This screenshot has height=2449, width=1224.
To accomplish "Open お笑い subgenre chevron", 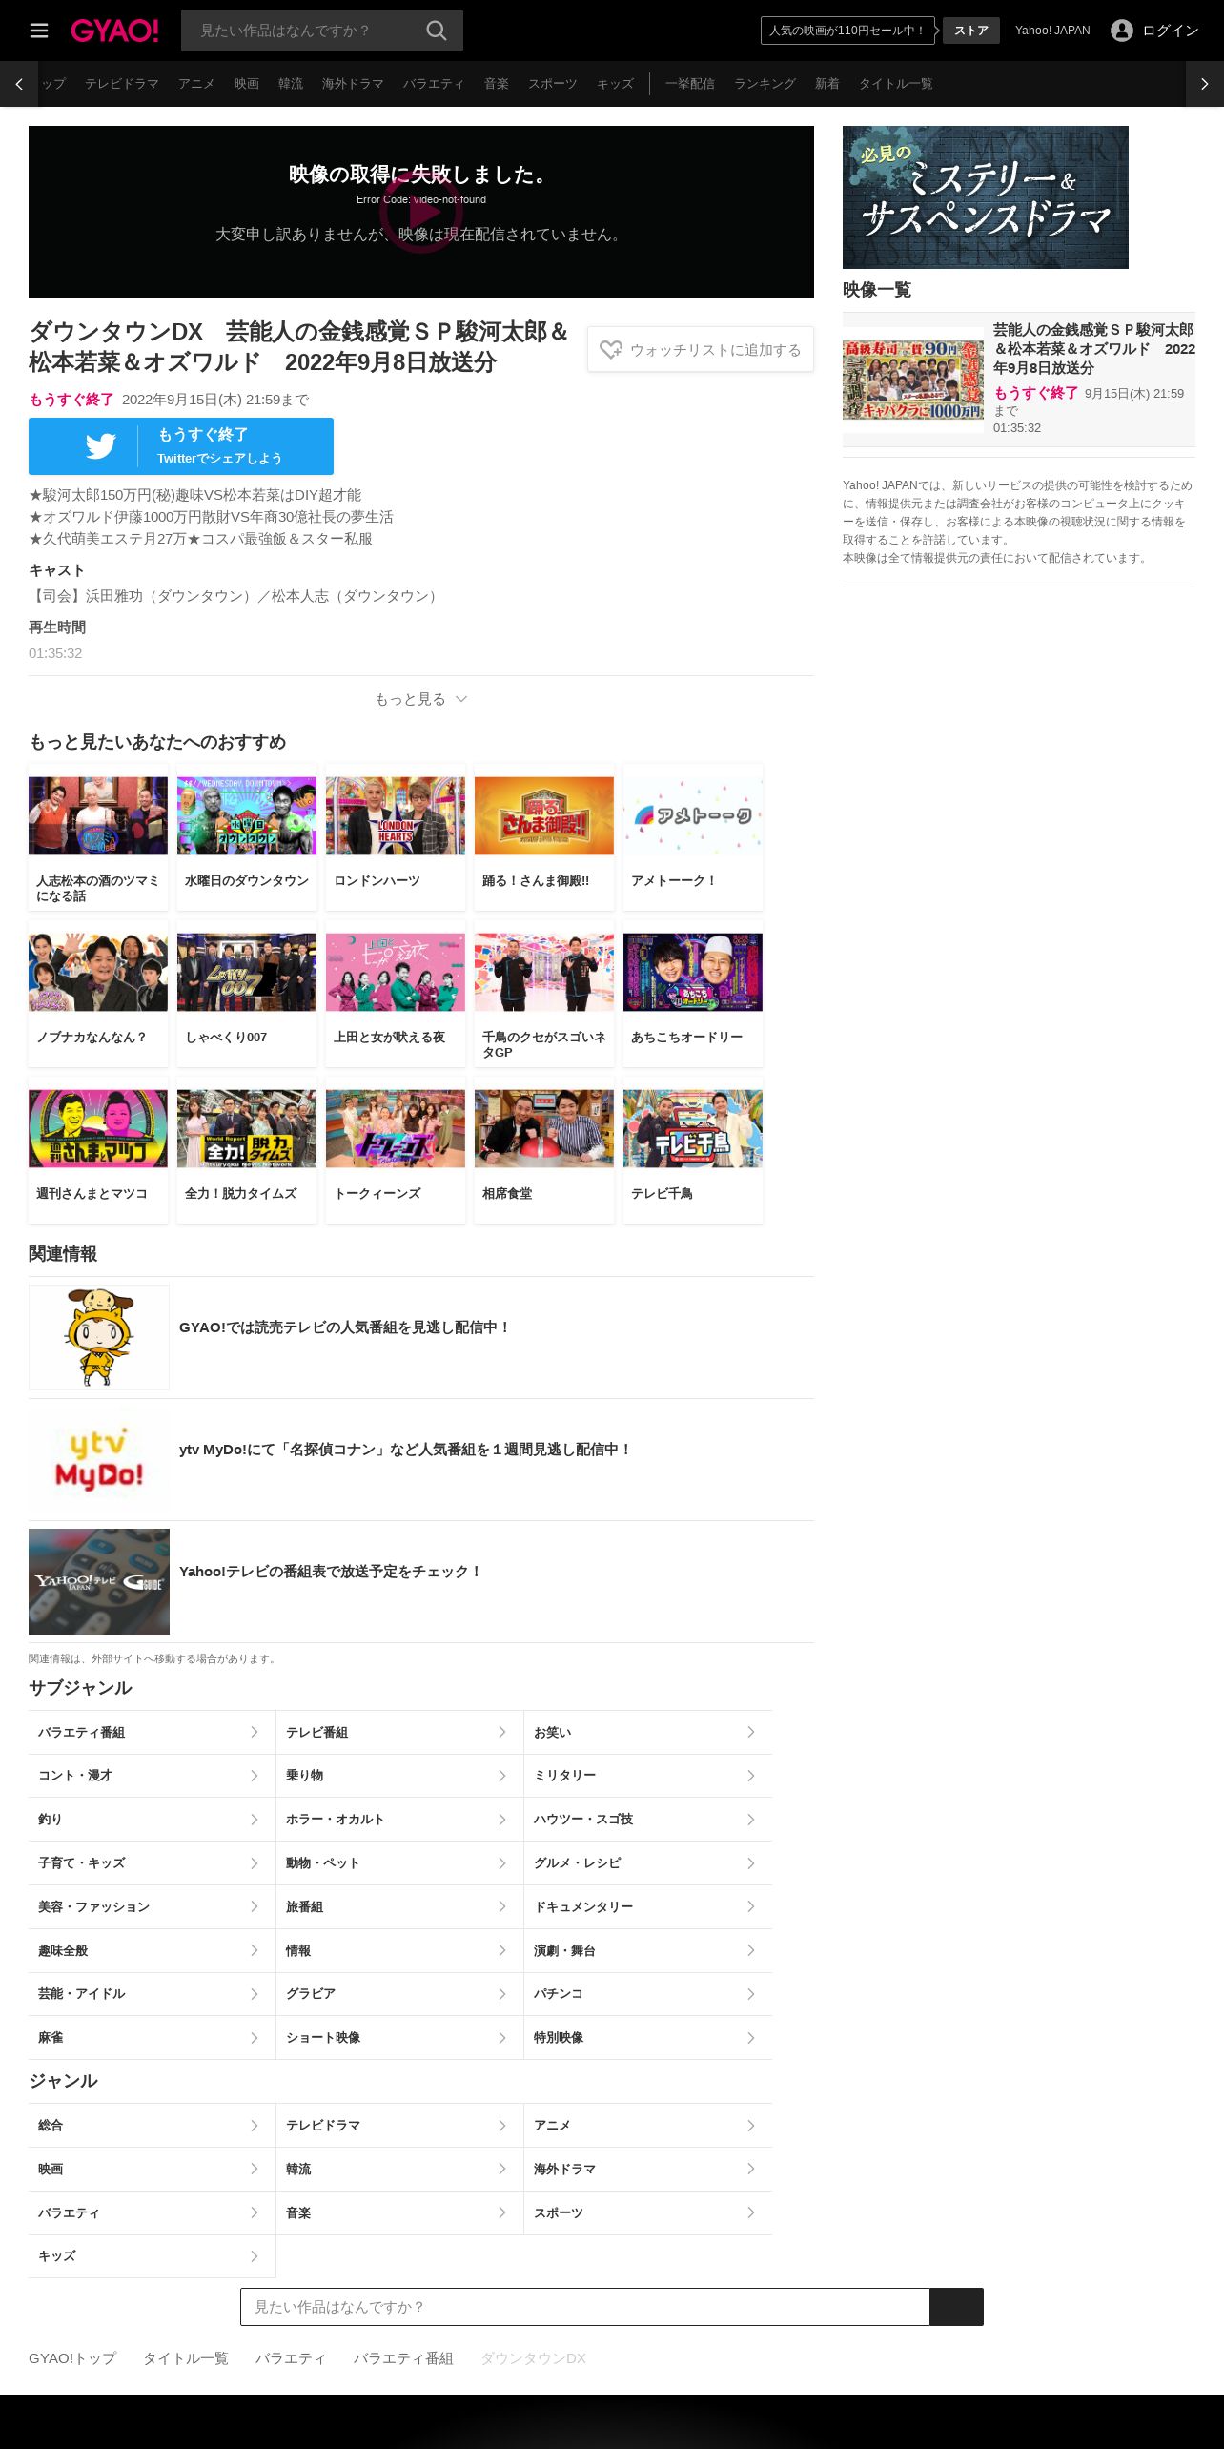I will (x=751, y=1732).
